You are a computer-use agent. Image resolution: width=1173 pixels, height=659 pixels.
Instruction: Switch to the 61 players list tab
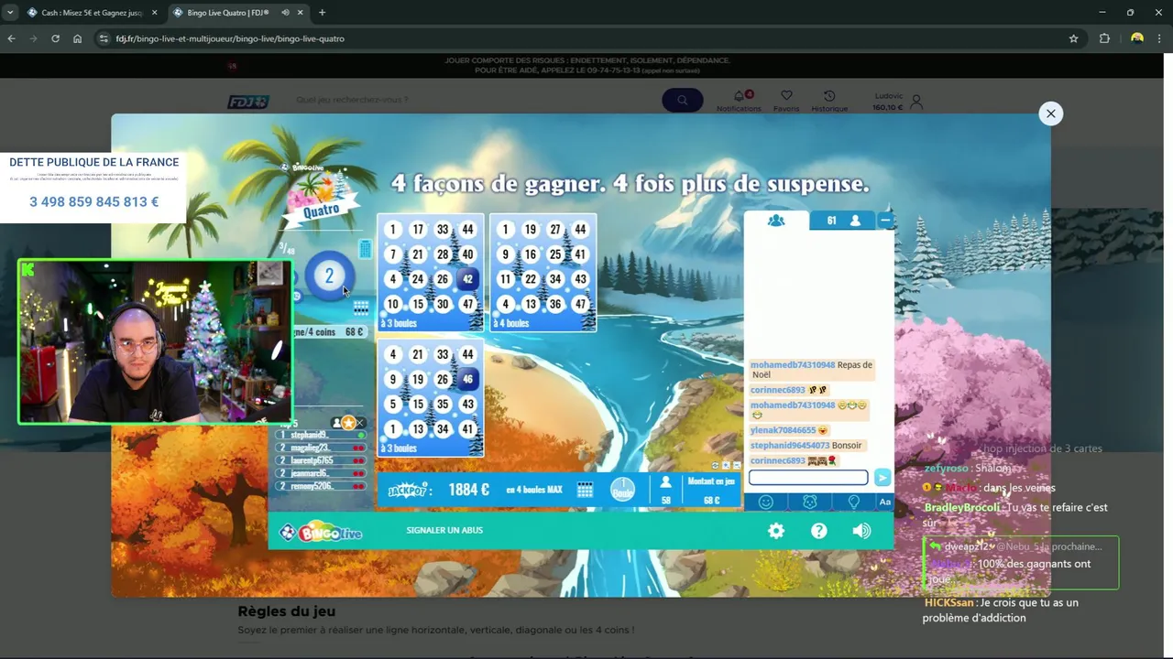843,221
